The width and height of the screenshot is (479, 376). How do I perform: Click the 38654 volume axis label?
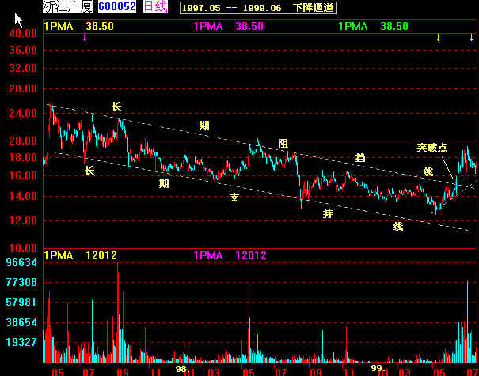click(21, 322)
